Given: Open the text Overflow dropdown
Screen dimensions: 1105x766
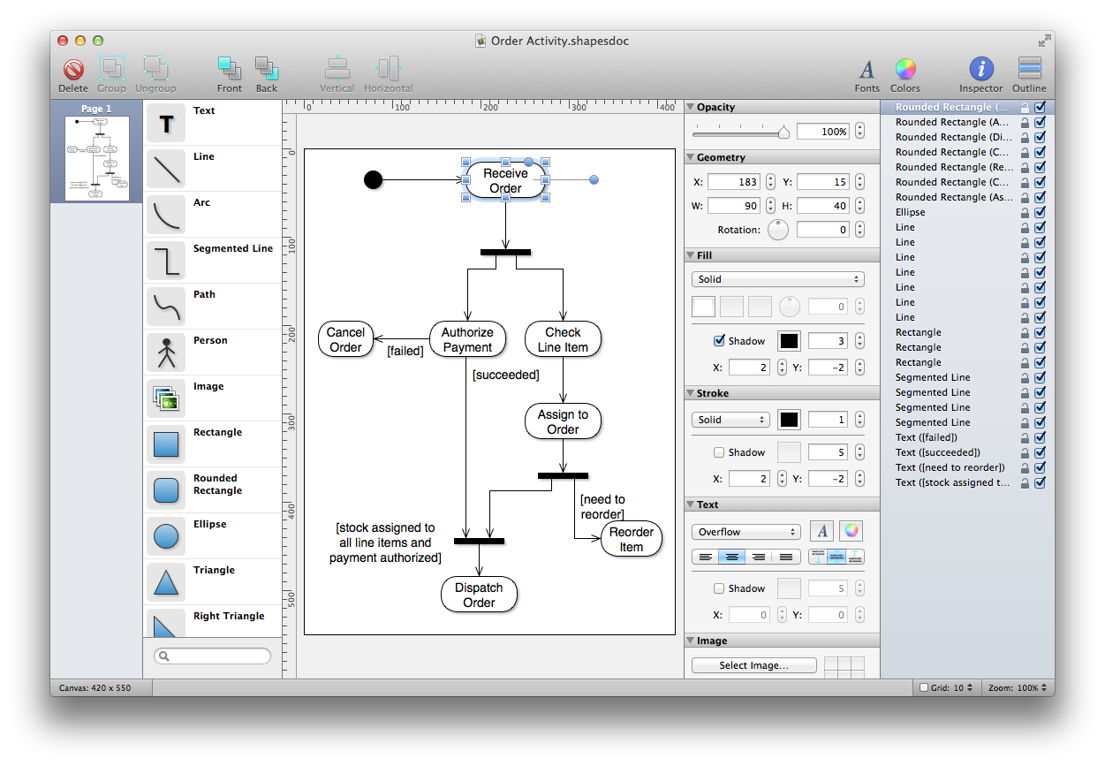Looking at the screenshot, I should [x=745, y=531].
